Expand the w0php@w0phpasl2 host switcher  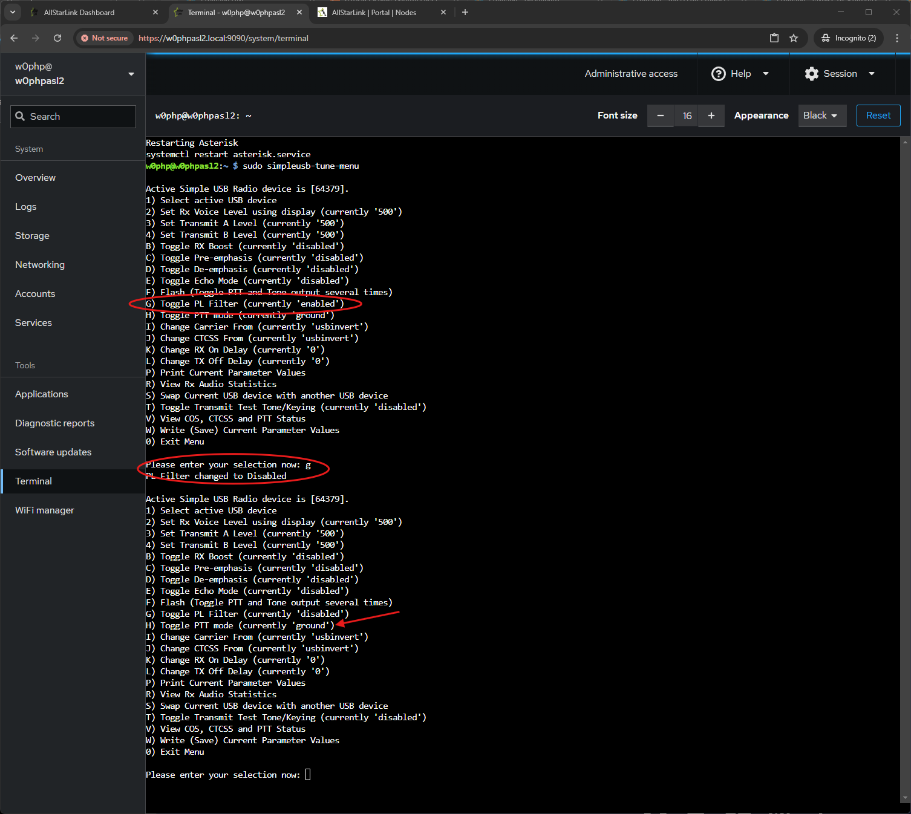tap(73, 74)
